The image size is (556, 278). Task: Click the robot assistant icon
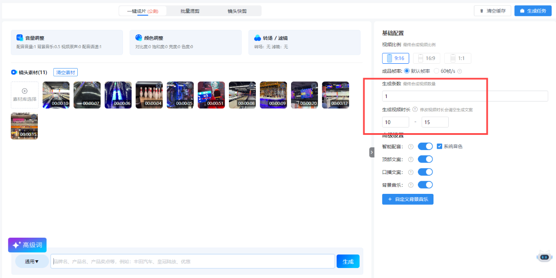coord(544,256)
